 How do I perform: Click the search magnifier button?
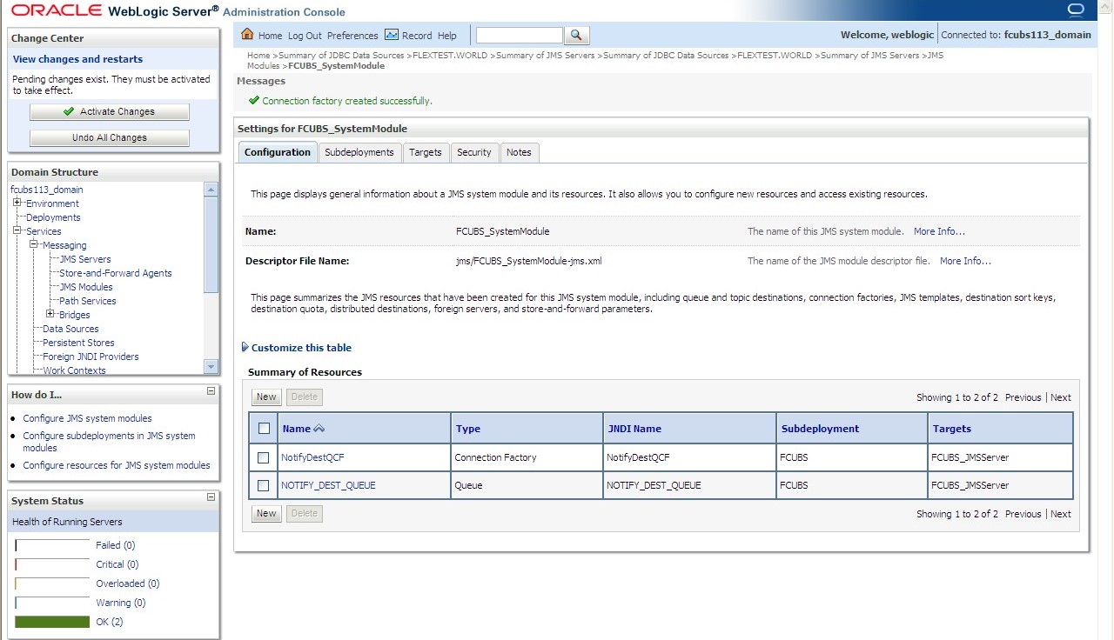pyautogui.click(x=577, y=36)
